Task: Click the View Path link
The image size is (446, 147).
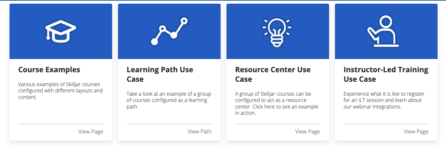Action: point(199,132)
